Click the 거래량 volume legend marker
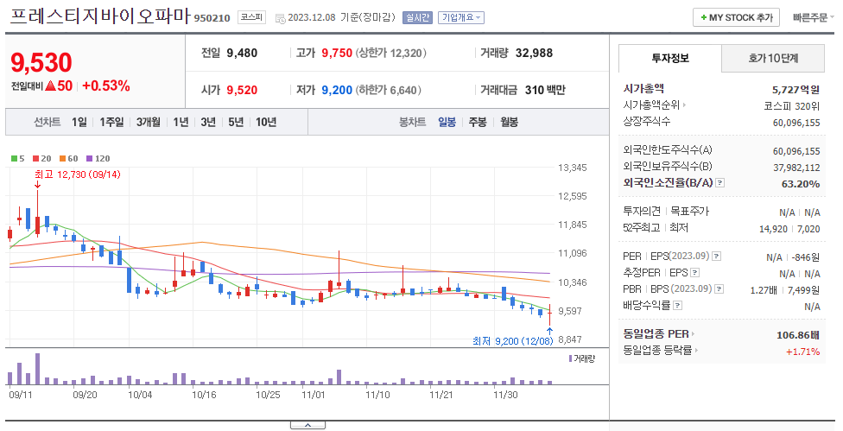 tap(570, 358)
